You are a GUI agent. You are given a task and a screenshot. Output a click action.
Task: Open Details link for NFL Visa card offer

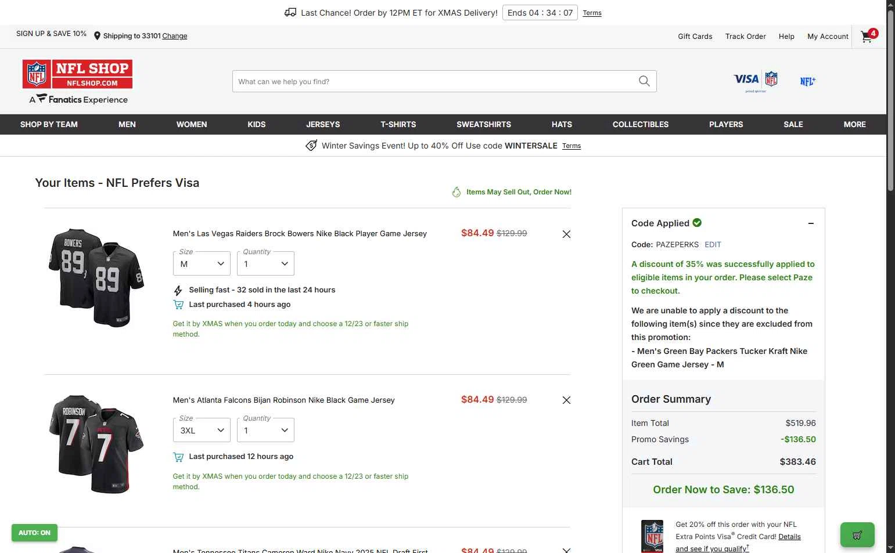(789, 537)
